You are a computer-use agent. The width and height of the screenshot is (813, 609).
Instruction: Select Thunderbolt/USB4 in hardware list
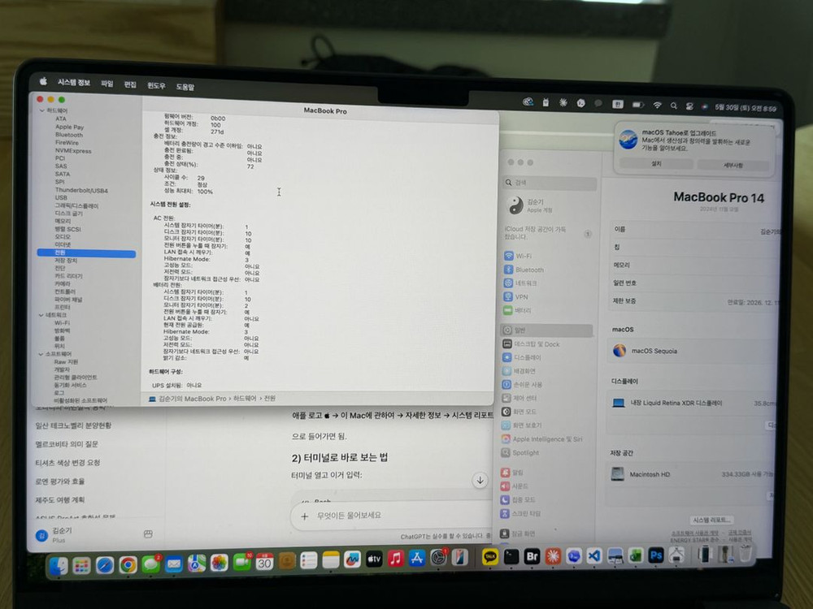(x=81, y=190)
